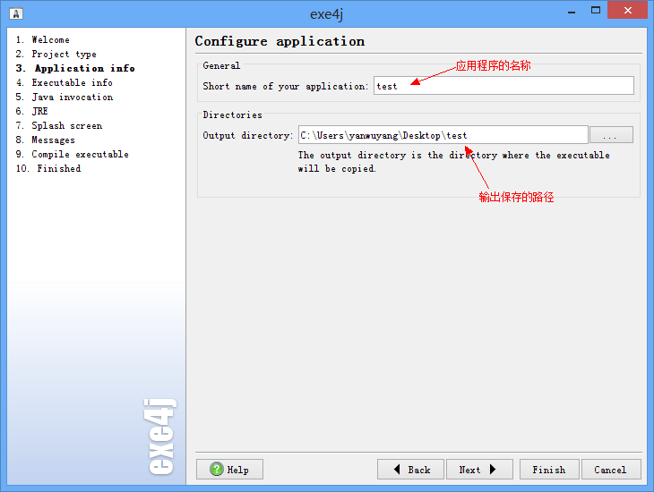Open step 4 Executable info
The image size is (654, 492).
(x=65, y=83)
